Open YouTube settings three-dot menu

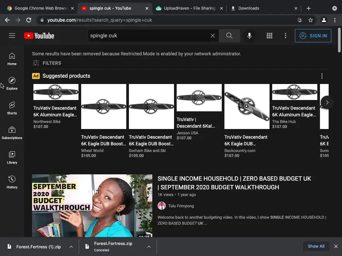click(x=286, y=36)
